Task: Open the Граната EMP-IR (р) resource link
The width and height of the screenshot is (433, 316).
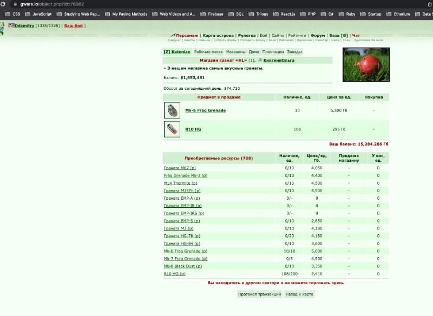Action: point(182,206)
